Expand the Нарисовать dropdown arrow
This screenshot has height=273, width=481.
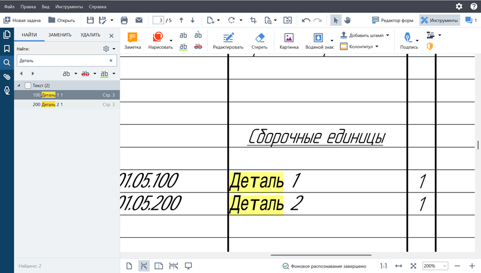[171, 41]
